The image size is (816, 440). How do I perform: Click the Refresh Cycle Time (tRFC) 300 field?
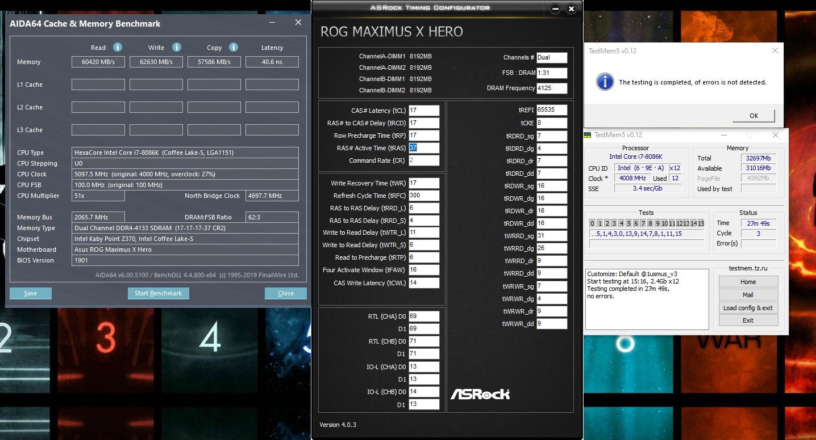pos(424,196)
